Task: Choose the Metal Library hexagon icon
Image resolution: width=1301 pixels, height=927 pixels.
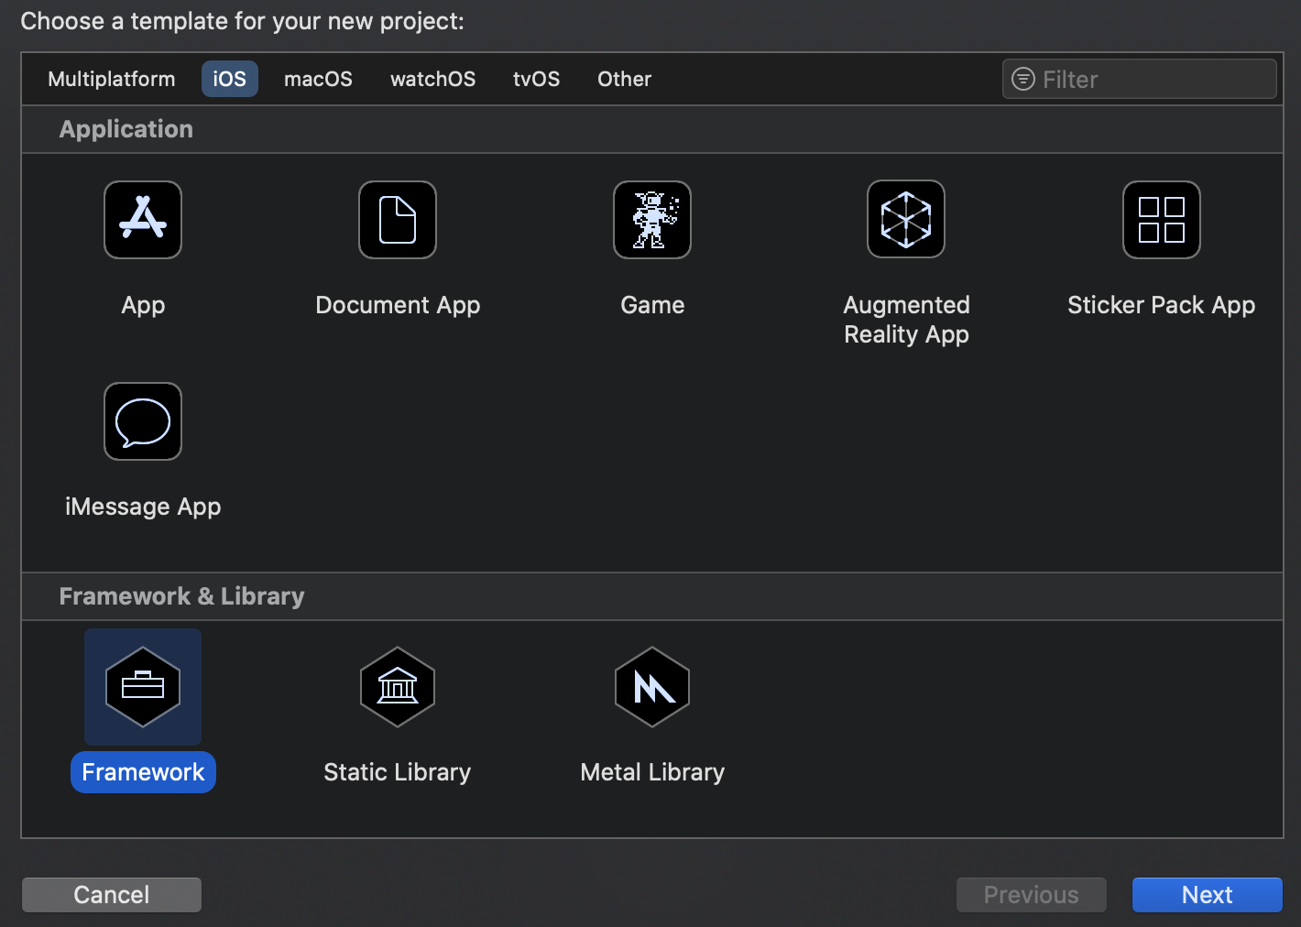Action: pos(652,687)
